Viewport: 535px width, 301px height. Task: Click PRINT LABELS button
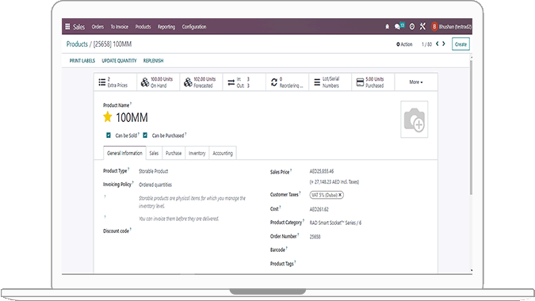click(82, 61)
